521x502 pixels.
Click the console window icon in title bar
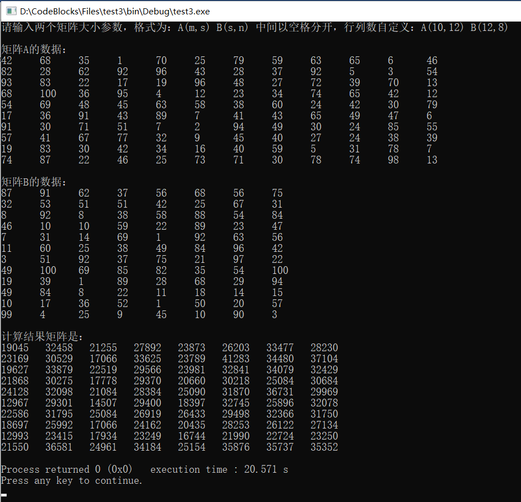tap(11, 11)
